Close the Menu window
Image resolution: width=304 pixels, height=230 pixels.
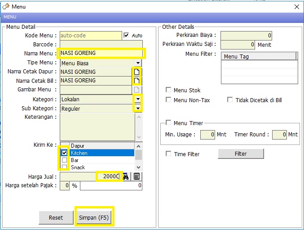pos(296,7)
